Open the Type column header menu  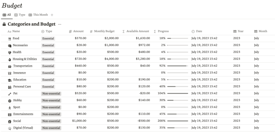point(49,31)
